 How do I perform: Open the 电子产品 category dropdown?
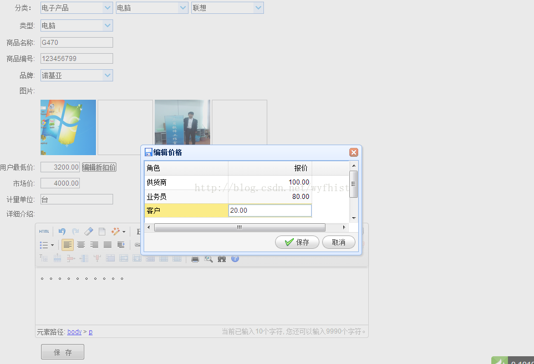coord(107,8)
